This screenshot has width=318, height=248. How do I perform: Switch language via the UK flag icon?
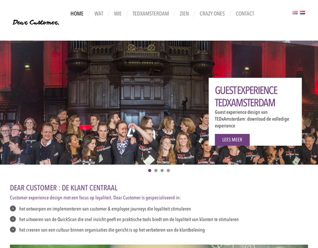click(x=295, y=12)
